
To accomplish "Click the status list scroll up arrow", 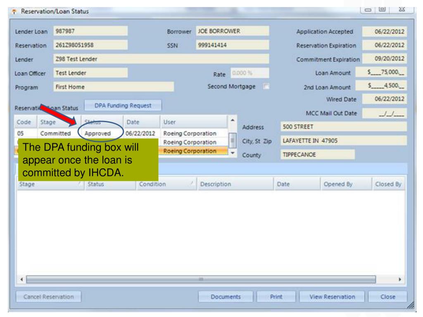I will [233, 120].
